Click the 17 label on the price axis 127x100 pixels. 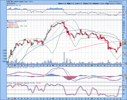pos(124,21)
